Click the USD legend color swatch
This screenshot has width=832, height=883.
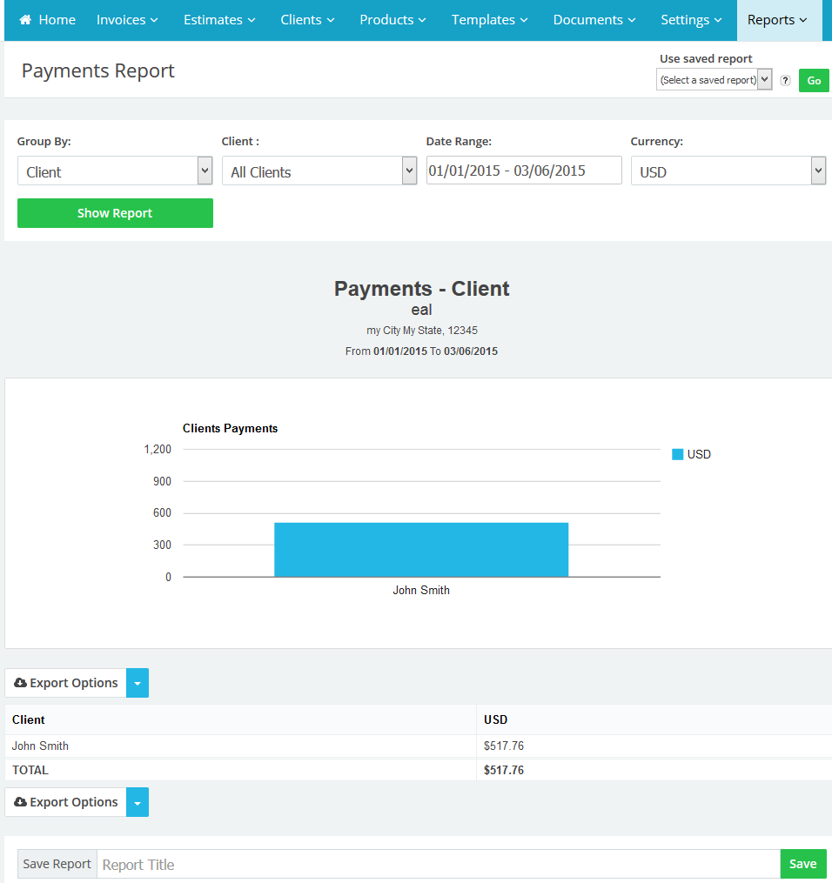pyautogui.click(x=677, y=454)
